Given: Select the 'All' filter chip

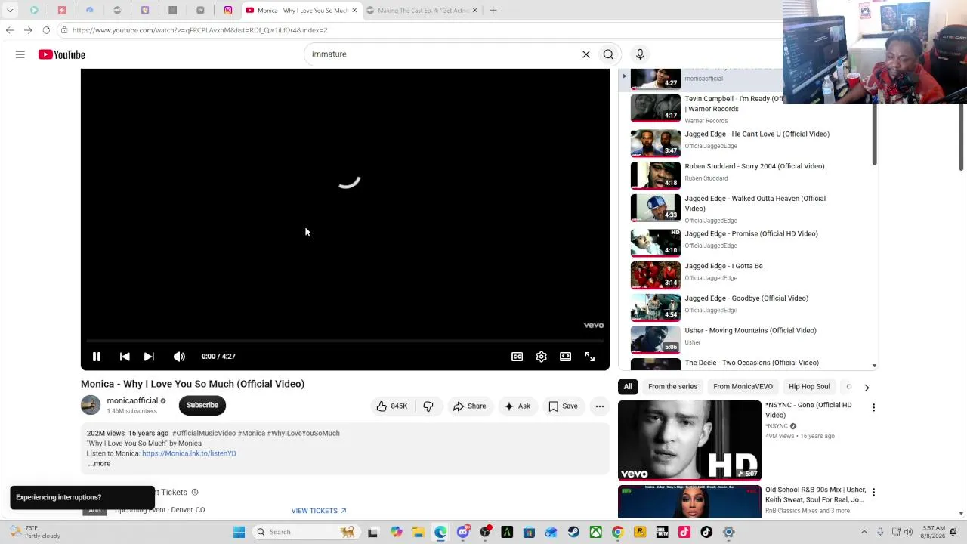Looking at the screenshot, I should click(628, 387).
